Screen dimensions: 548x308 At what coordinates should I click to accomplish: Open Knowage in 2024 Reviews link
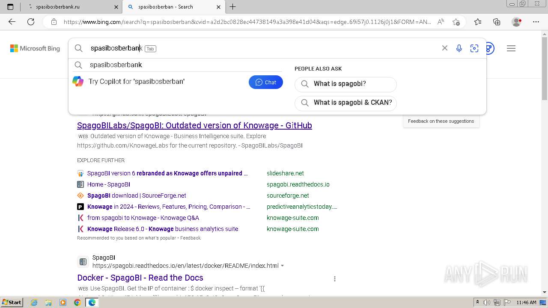coord(169,207)
